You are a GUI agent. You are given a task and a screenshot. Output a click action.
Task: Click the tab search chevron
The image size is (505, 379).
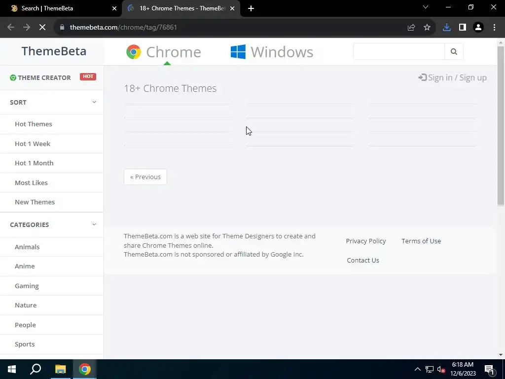pyautogui.click(x=426, y=7)
